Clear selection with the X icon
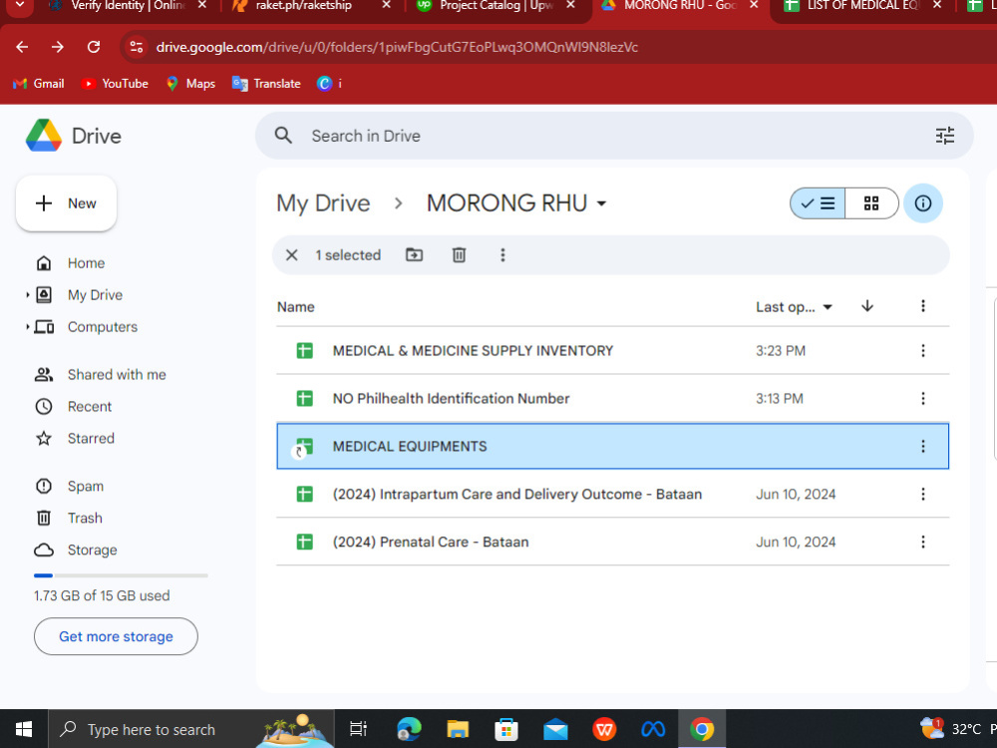Screen dimensions: 997x748 point(292,255)
